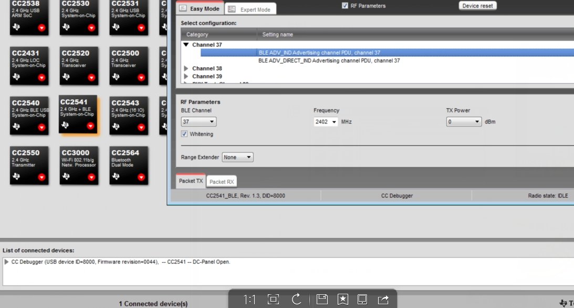Screen dimensions: 574x308
Task: Open the Range Extender dropdown
Action: 237,157
